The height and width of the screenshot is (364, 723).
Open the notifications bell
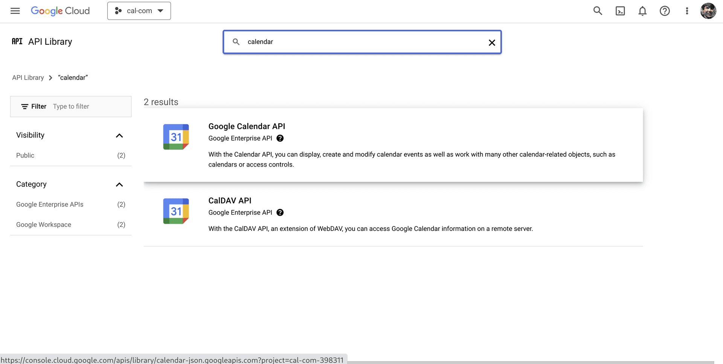coord(642,11)
